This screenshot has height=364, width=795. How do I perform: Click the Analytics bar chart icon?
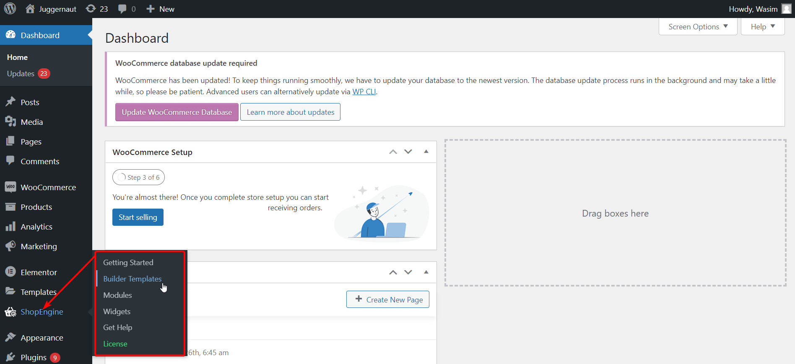click(x=10, y=226)
